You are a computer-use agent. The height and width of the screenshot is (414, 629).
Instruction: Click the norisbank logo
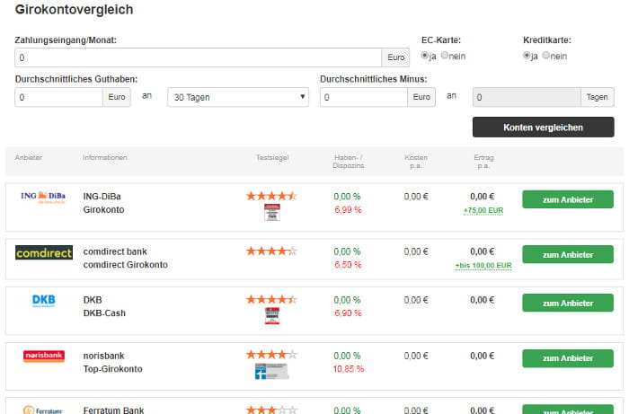[x=44, y=356]
